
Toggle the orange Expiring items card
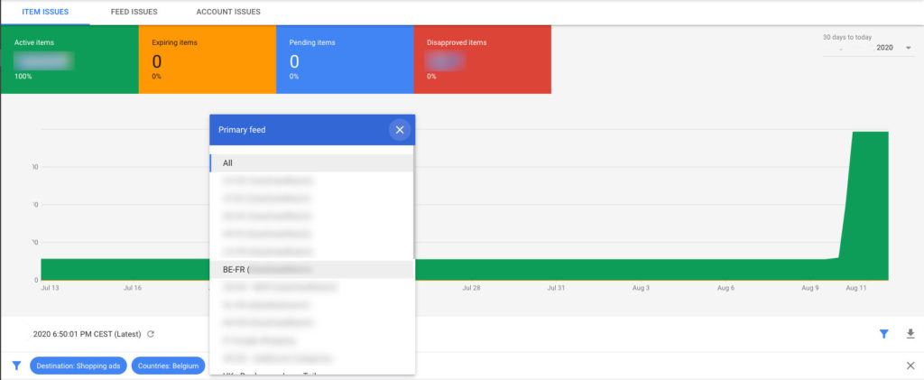pyautogui.click(x=207, y=60)
